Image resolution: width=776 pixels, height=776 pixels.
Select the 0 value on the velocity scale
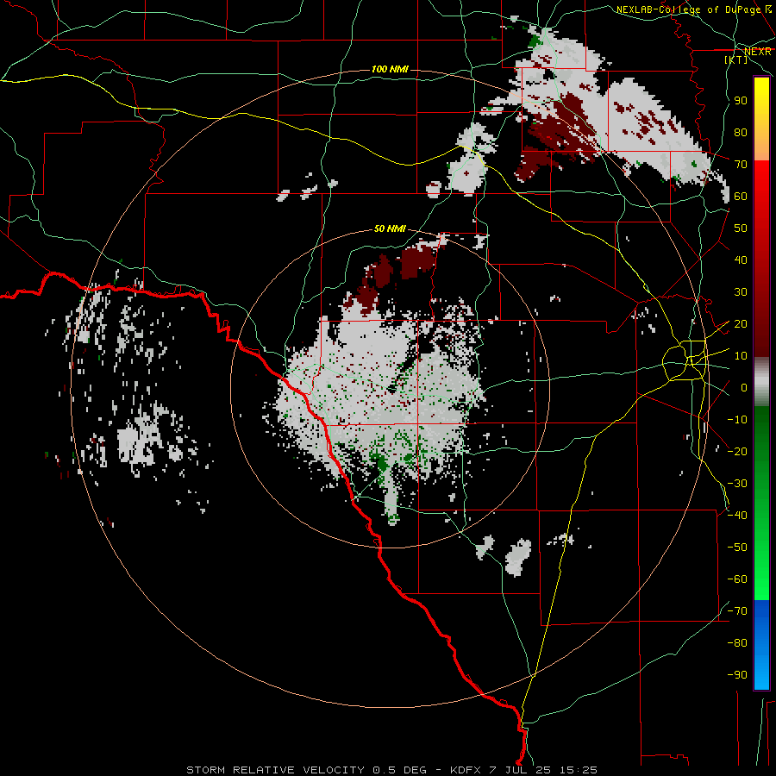(x=744, y=387)
